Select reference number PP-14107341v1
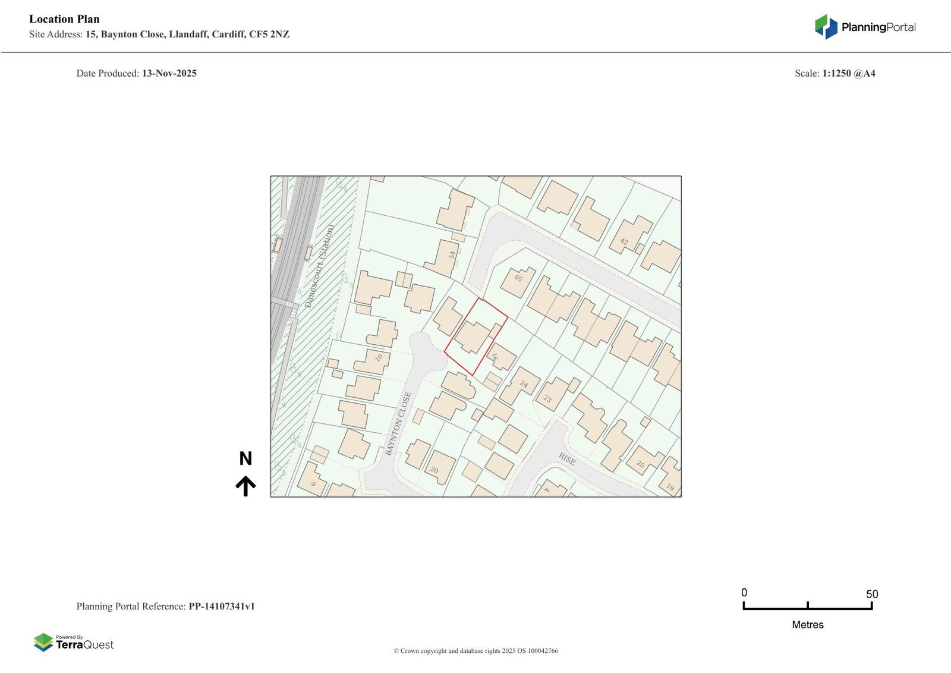 [x=222, y=606]
